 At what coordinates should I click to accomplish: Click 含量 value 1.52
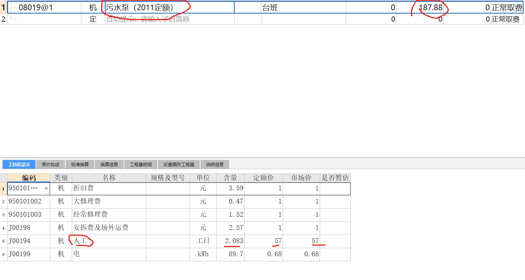[230, 215]
